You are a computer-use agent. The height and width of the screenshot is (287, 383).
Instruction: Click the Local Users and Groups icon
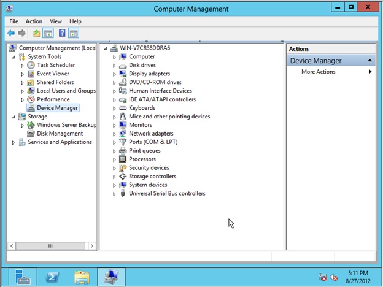[x=31, y=91]
